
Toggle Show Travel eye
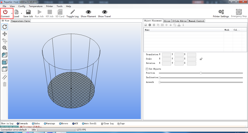coord(104,12)
